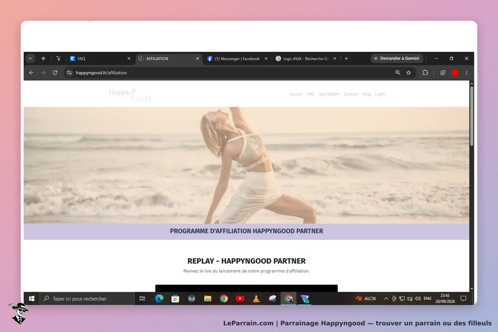This screenshot has width=498, height=332.
Task: Close the AFFILIATION tab
Action: (198, 59)
